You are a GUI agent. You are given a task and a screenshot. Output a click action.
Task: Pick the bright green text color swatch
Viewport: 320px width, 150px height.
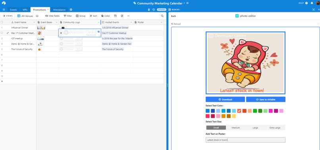click(x=255, y=111)
